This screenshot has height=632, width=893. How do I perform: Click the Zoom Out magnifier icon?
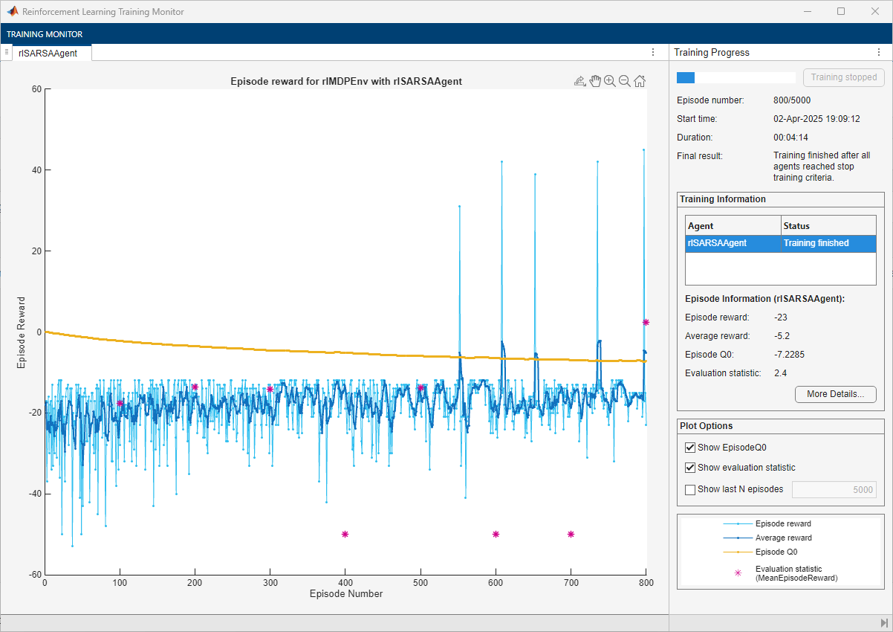click(625, 82)
